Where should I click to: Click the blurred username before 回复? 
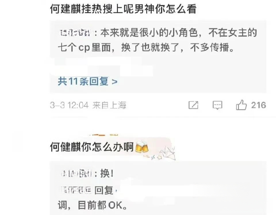(76, 190)
